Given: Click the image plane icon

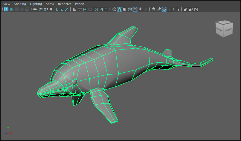Looking at the screenshot, I should point(56,9).
